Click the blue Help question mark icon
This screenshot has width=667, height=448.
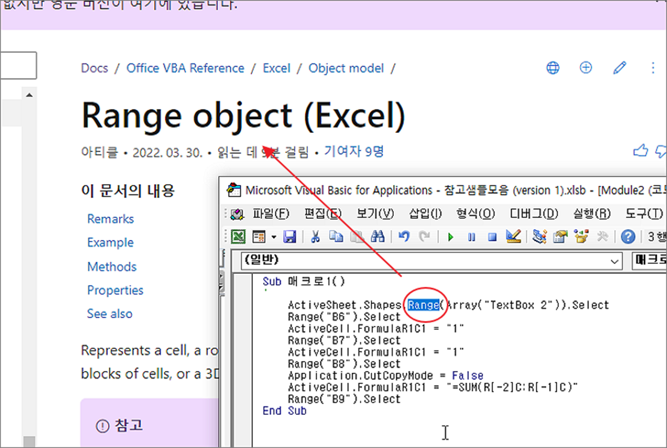coord(629,237)
